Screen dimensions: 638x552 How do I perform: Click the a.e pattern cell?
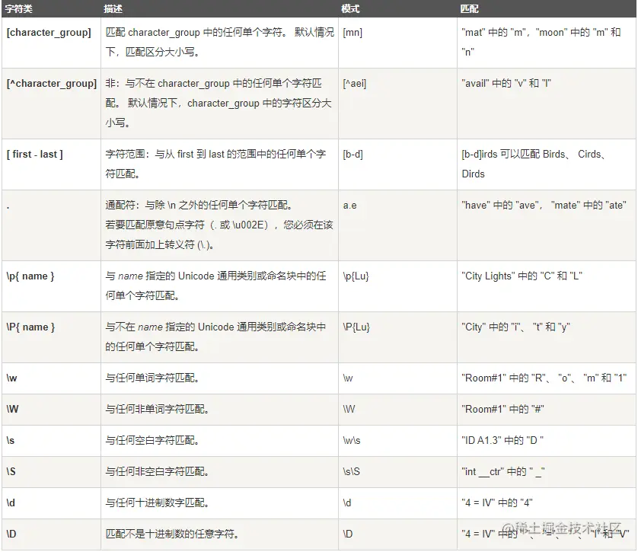point(397,225)
